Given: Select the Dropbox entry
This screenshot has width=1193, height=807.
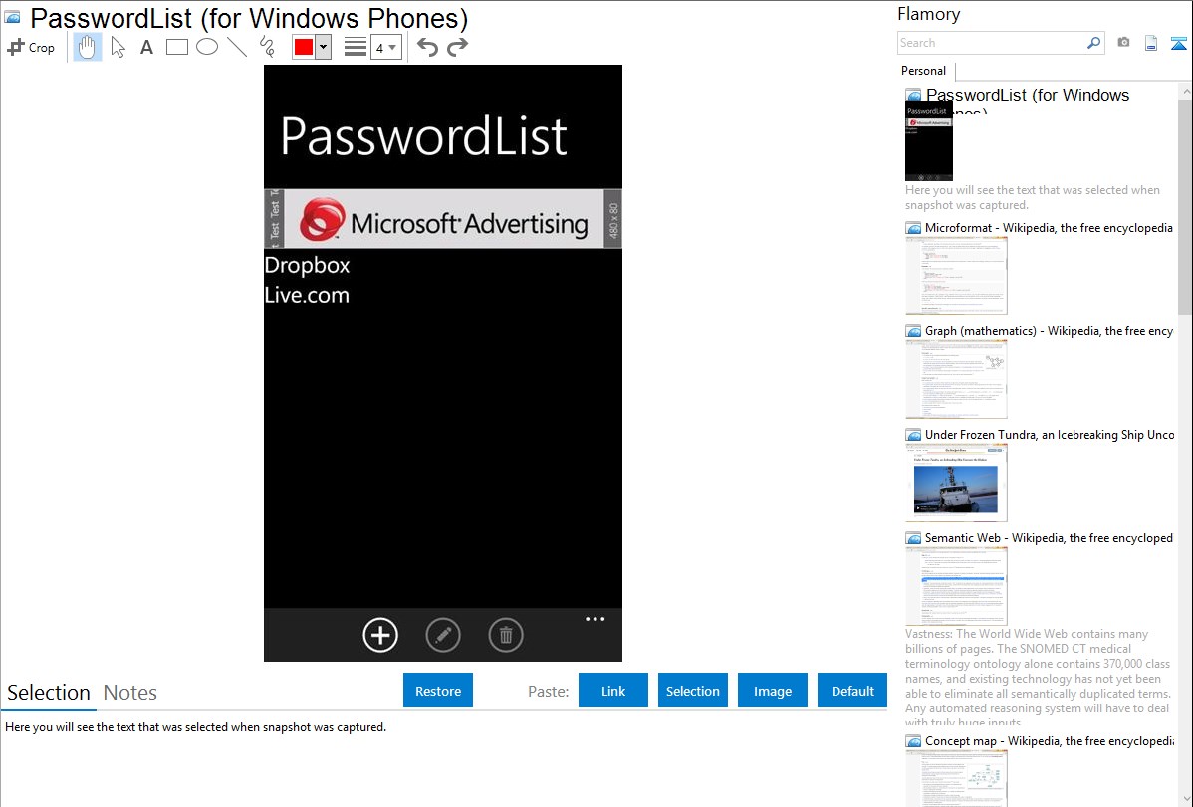Looking at the screenshot, I should point(308,265).
